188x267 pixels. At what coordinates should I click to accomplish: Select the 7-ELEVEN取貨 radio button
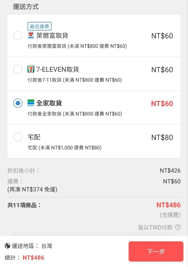[18, 69]
